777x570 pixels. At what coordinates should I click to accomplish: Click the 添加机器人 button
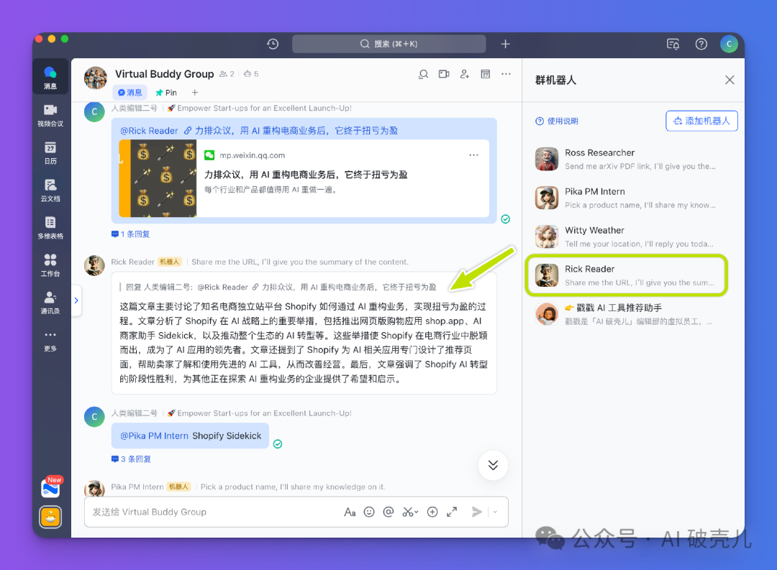701,121
